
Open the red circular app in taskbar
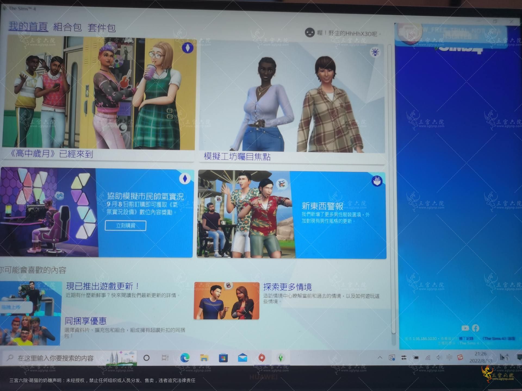262,358
